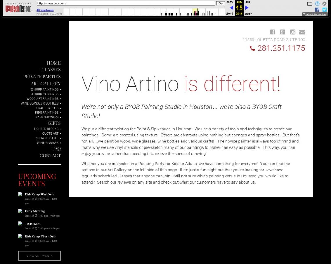The image size is (331, 264).
Task: Click the Wayback URL input field
Action: [126, 3]
